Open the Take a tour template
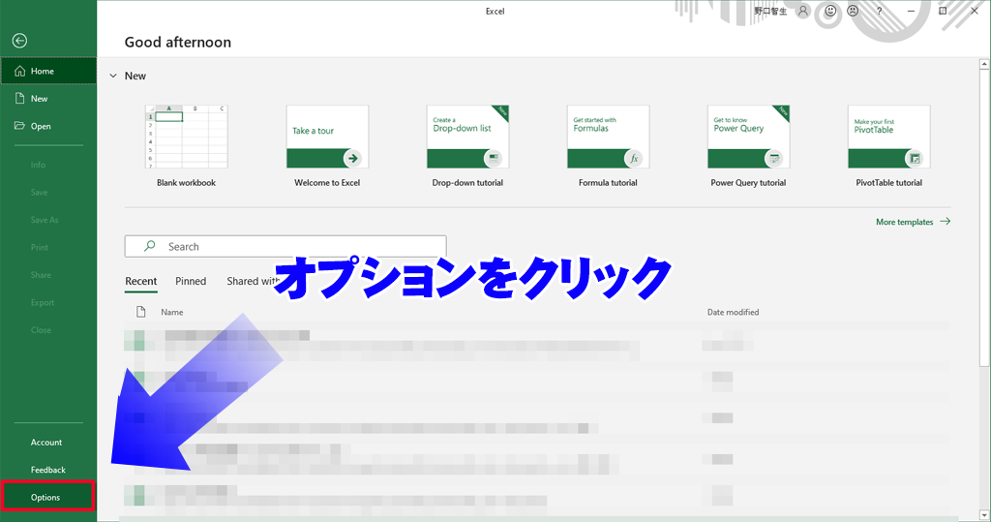Image resolution: width=991 pixels, height=522 pixels. click(x=327, y=146)
